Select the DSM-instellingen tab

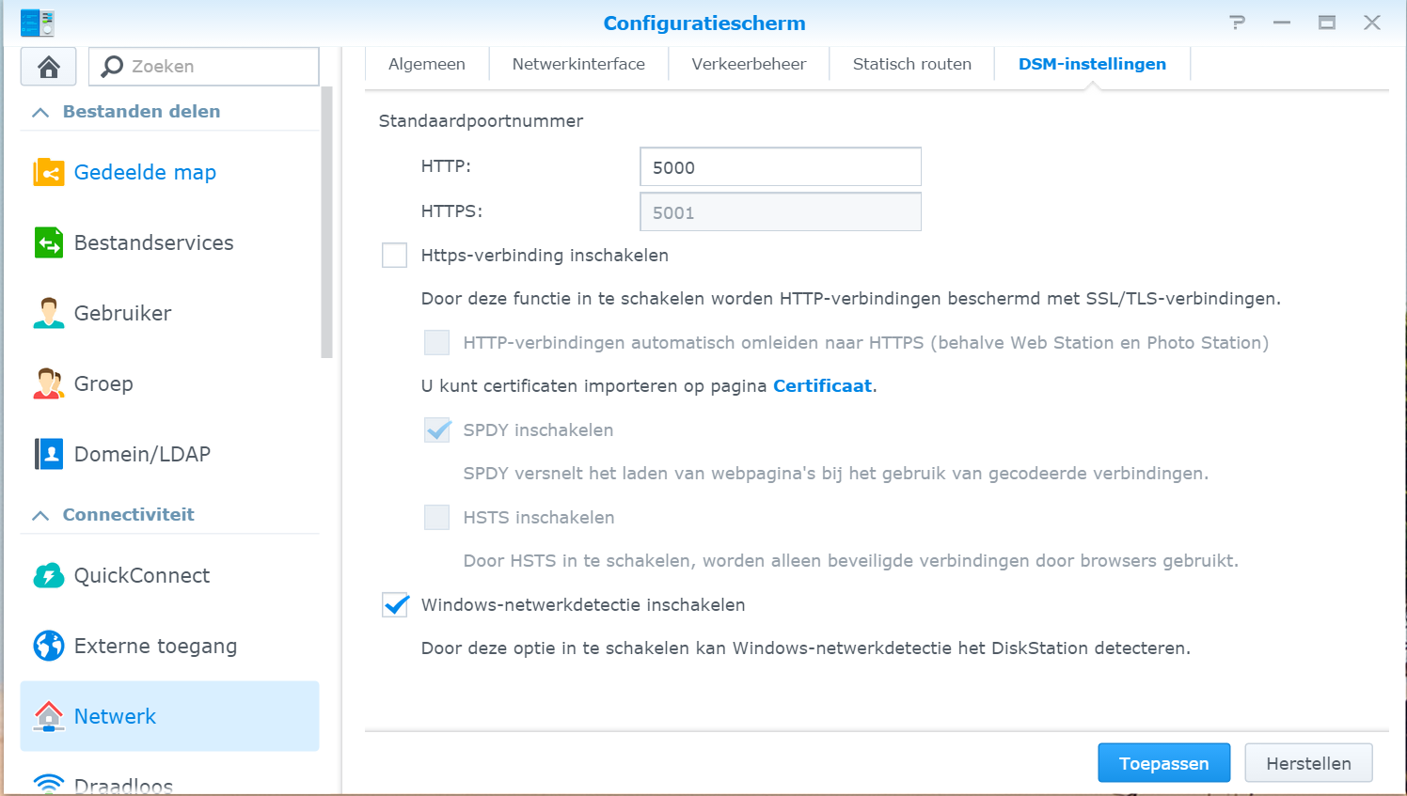(x=1092, y=64)
